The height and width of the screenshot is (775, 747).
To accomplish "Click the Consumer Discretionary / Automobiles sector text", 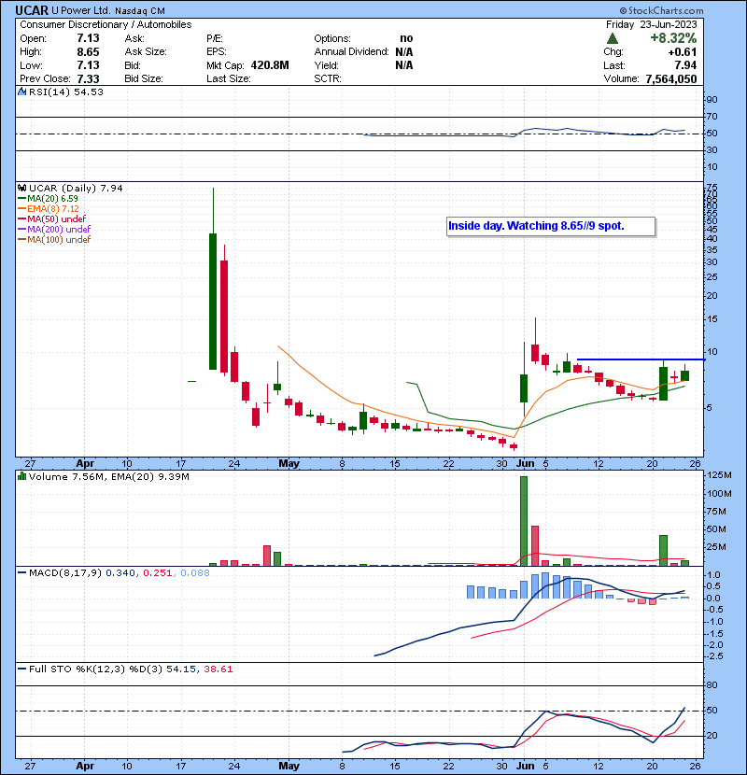I will click(106, 24).
